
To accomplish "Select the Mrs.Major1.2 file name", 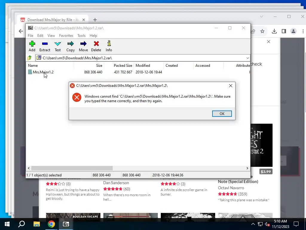I will click(x=43, y=72).
